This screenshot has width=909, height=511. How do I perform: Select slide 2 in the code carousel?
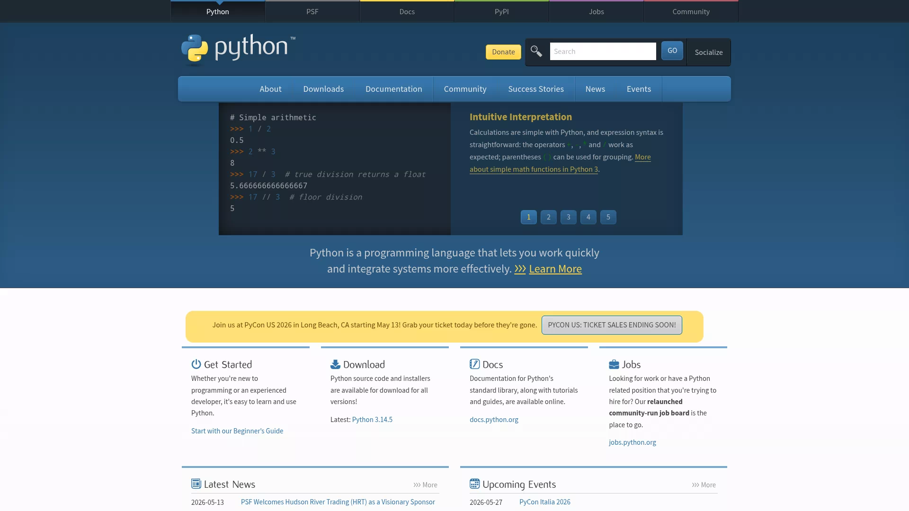(549, 217)
